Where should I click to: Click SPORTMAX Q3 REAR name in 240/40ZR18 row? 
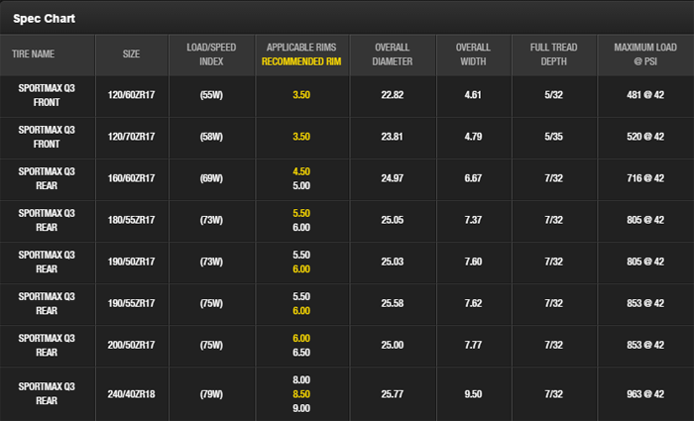click(47, 393)
